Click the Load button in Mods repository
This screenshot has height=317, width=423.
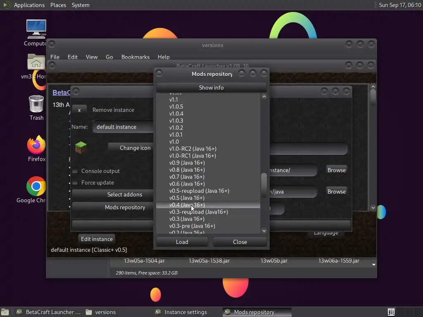182,242
